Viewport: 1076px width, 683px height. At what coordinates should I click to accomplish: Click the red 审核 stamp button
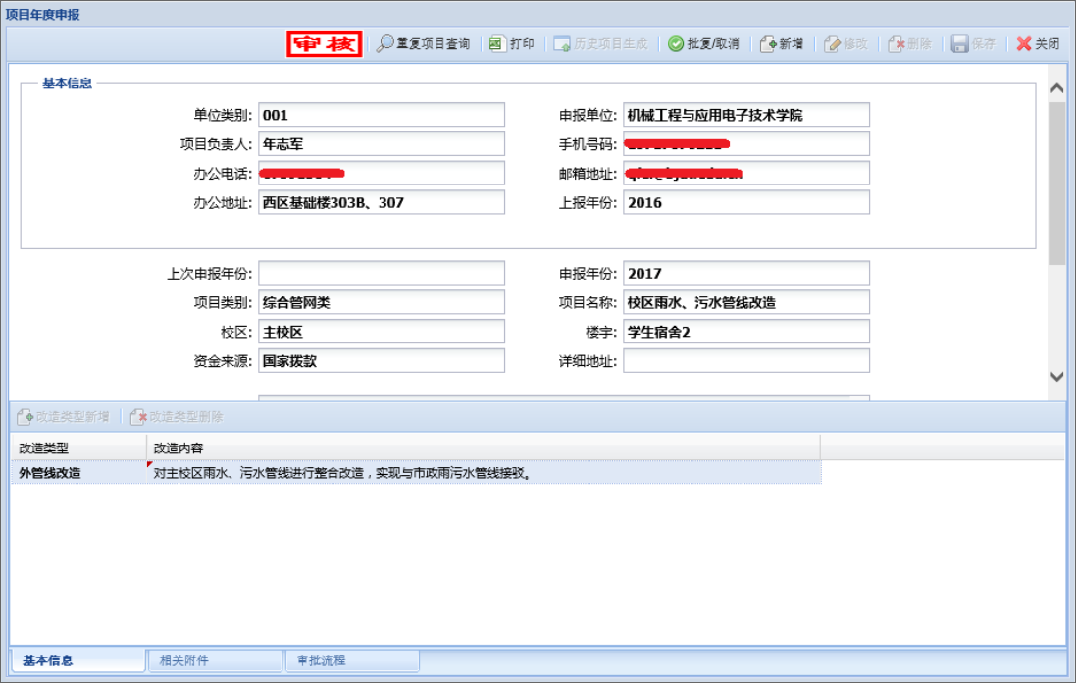tap(324, 44)
